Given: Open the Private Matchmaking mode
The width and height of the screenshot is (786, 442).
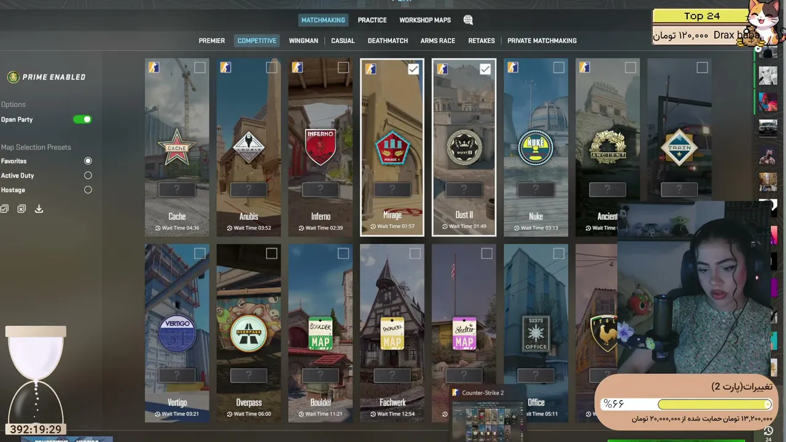Looking at the screenshot, I should (542, 41).
